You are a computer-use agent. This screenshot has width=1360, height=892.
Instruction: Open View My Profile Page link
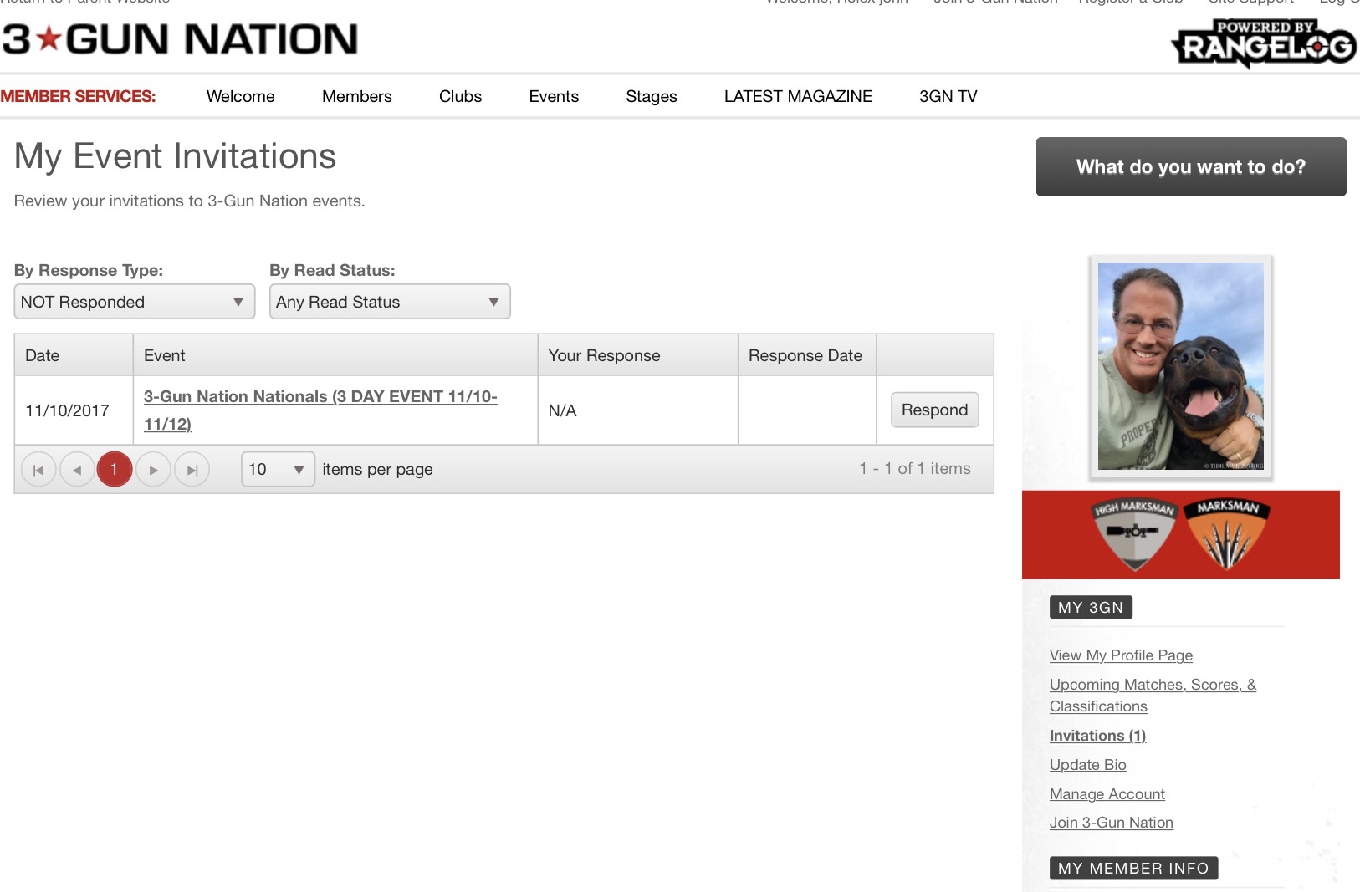[1121, 655]
